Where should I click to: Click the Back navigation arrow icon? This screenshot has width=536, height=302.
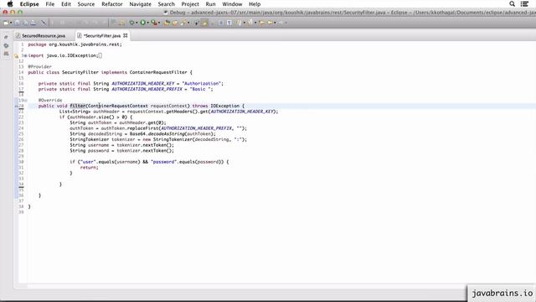270,23
